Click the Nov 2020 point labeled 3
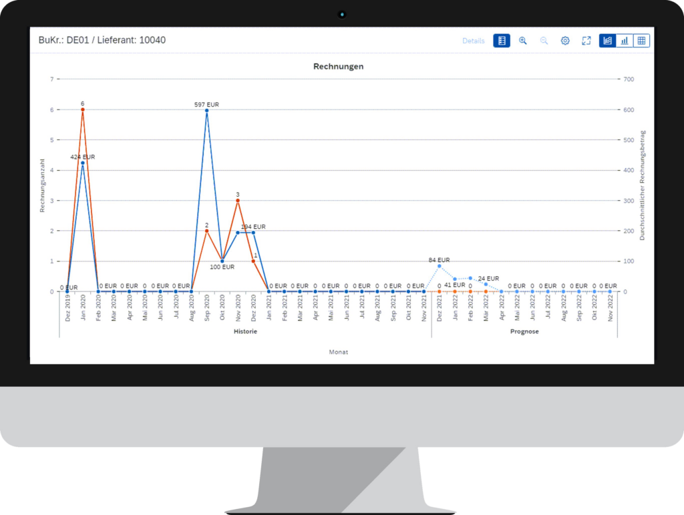 tap(237, 200)
